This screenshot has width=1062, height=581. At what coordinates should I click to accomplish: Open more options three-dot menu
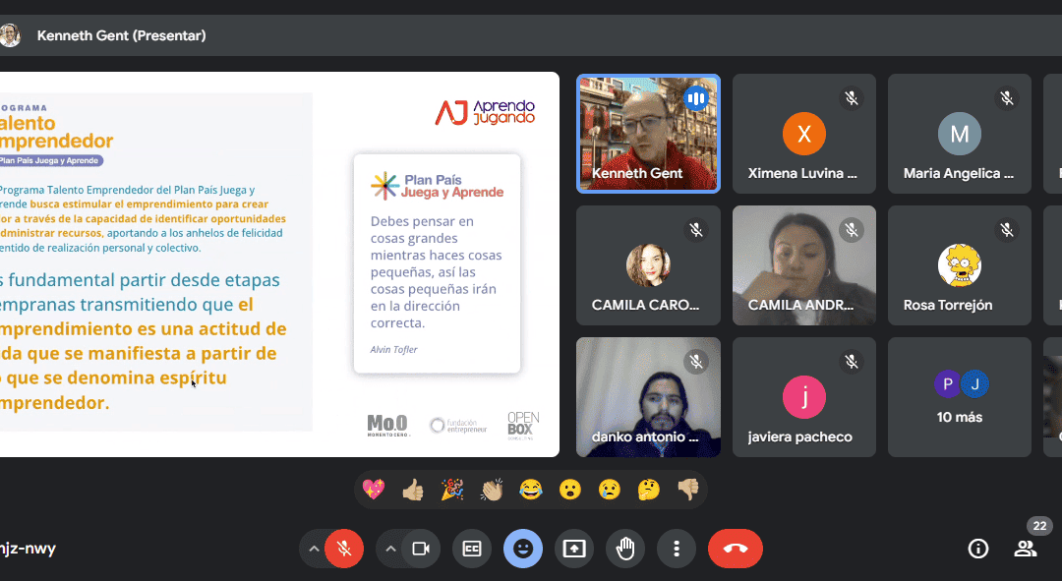[x=676, y=549]
